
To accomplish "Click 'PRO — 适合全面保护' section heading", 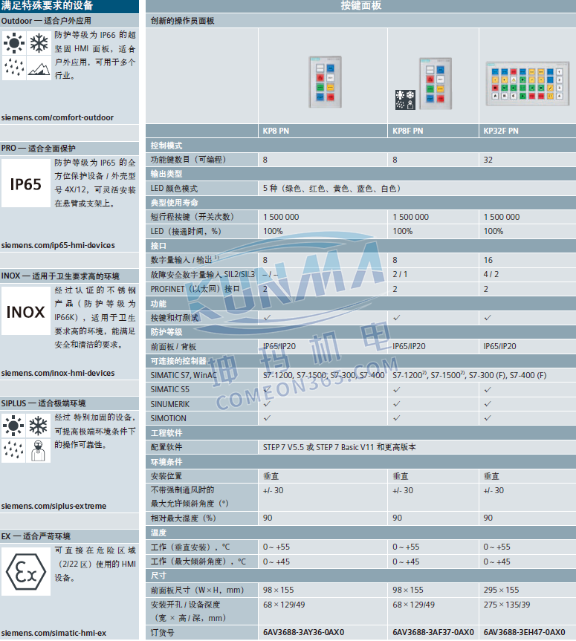I will [x=38, y=148].
